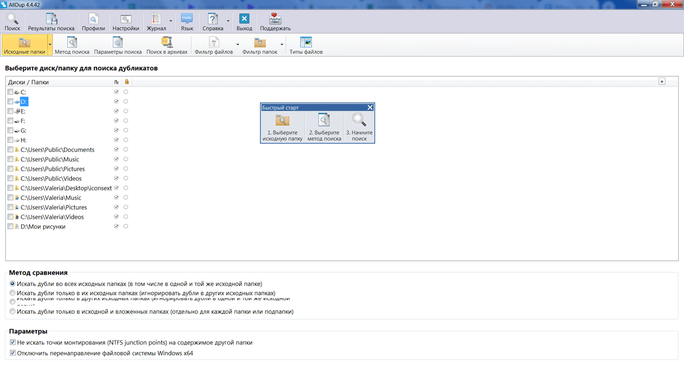684x367 pixels.
Task: Check the C: drive checkbox
Action: pos(10,92)
